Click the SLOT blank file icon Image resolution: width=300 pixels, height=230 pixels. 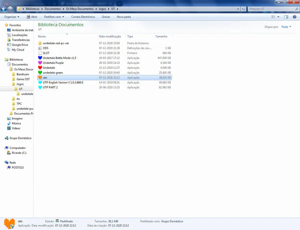click(40, 53)
